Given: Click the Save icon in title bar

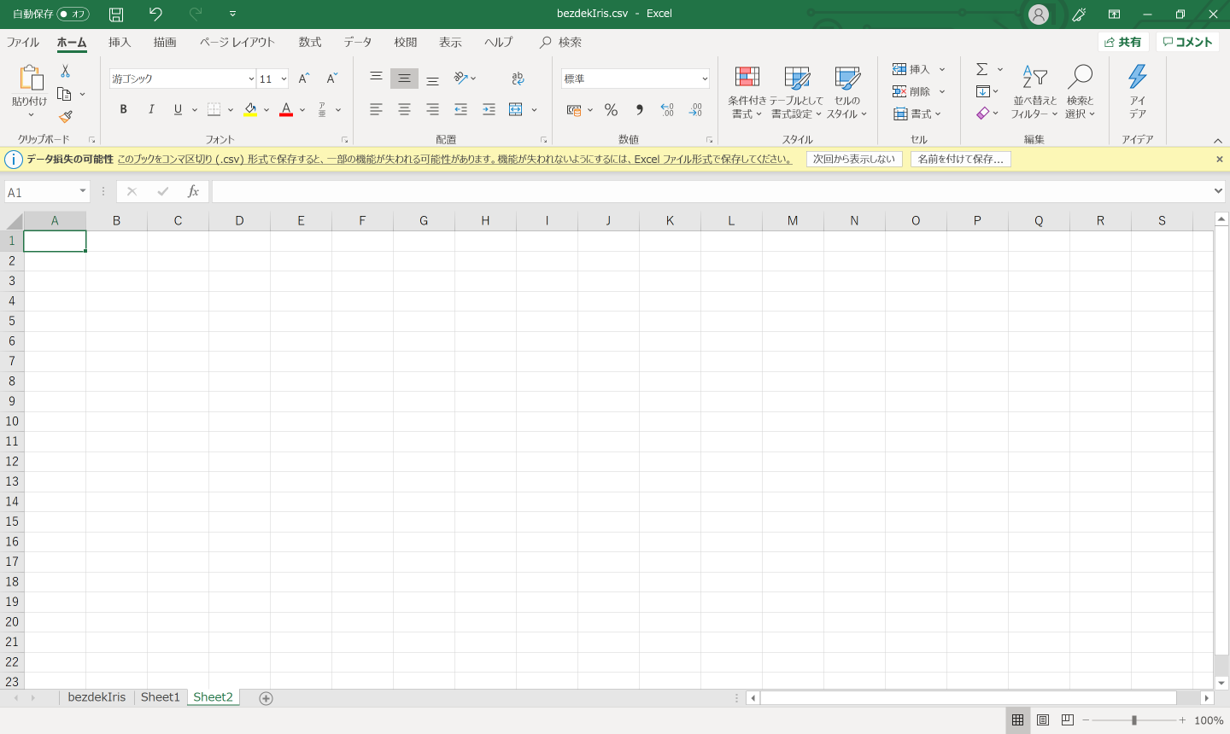Looking at the screenshot, I should pyautogui.click(x=116, y=14).
